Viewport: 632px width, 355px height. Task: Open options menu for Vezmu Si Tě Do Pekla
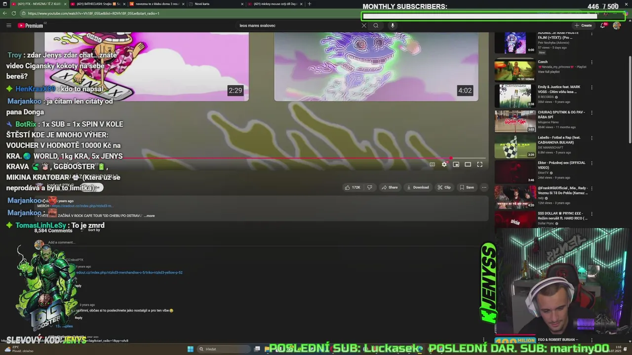point(592,188)
